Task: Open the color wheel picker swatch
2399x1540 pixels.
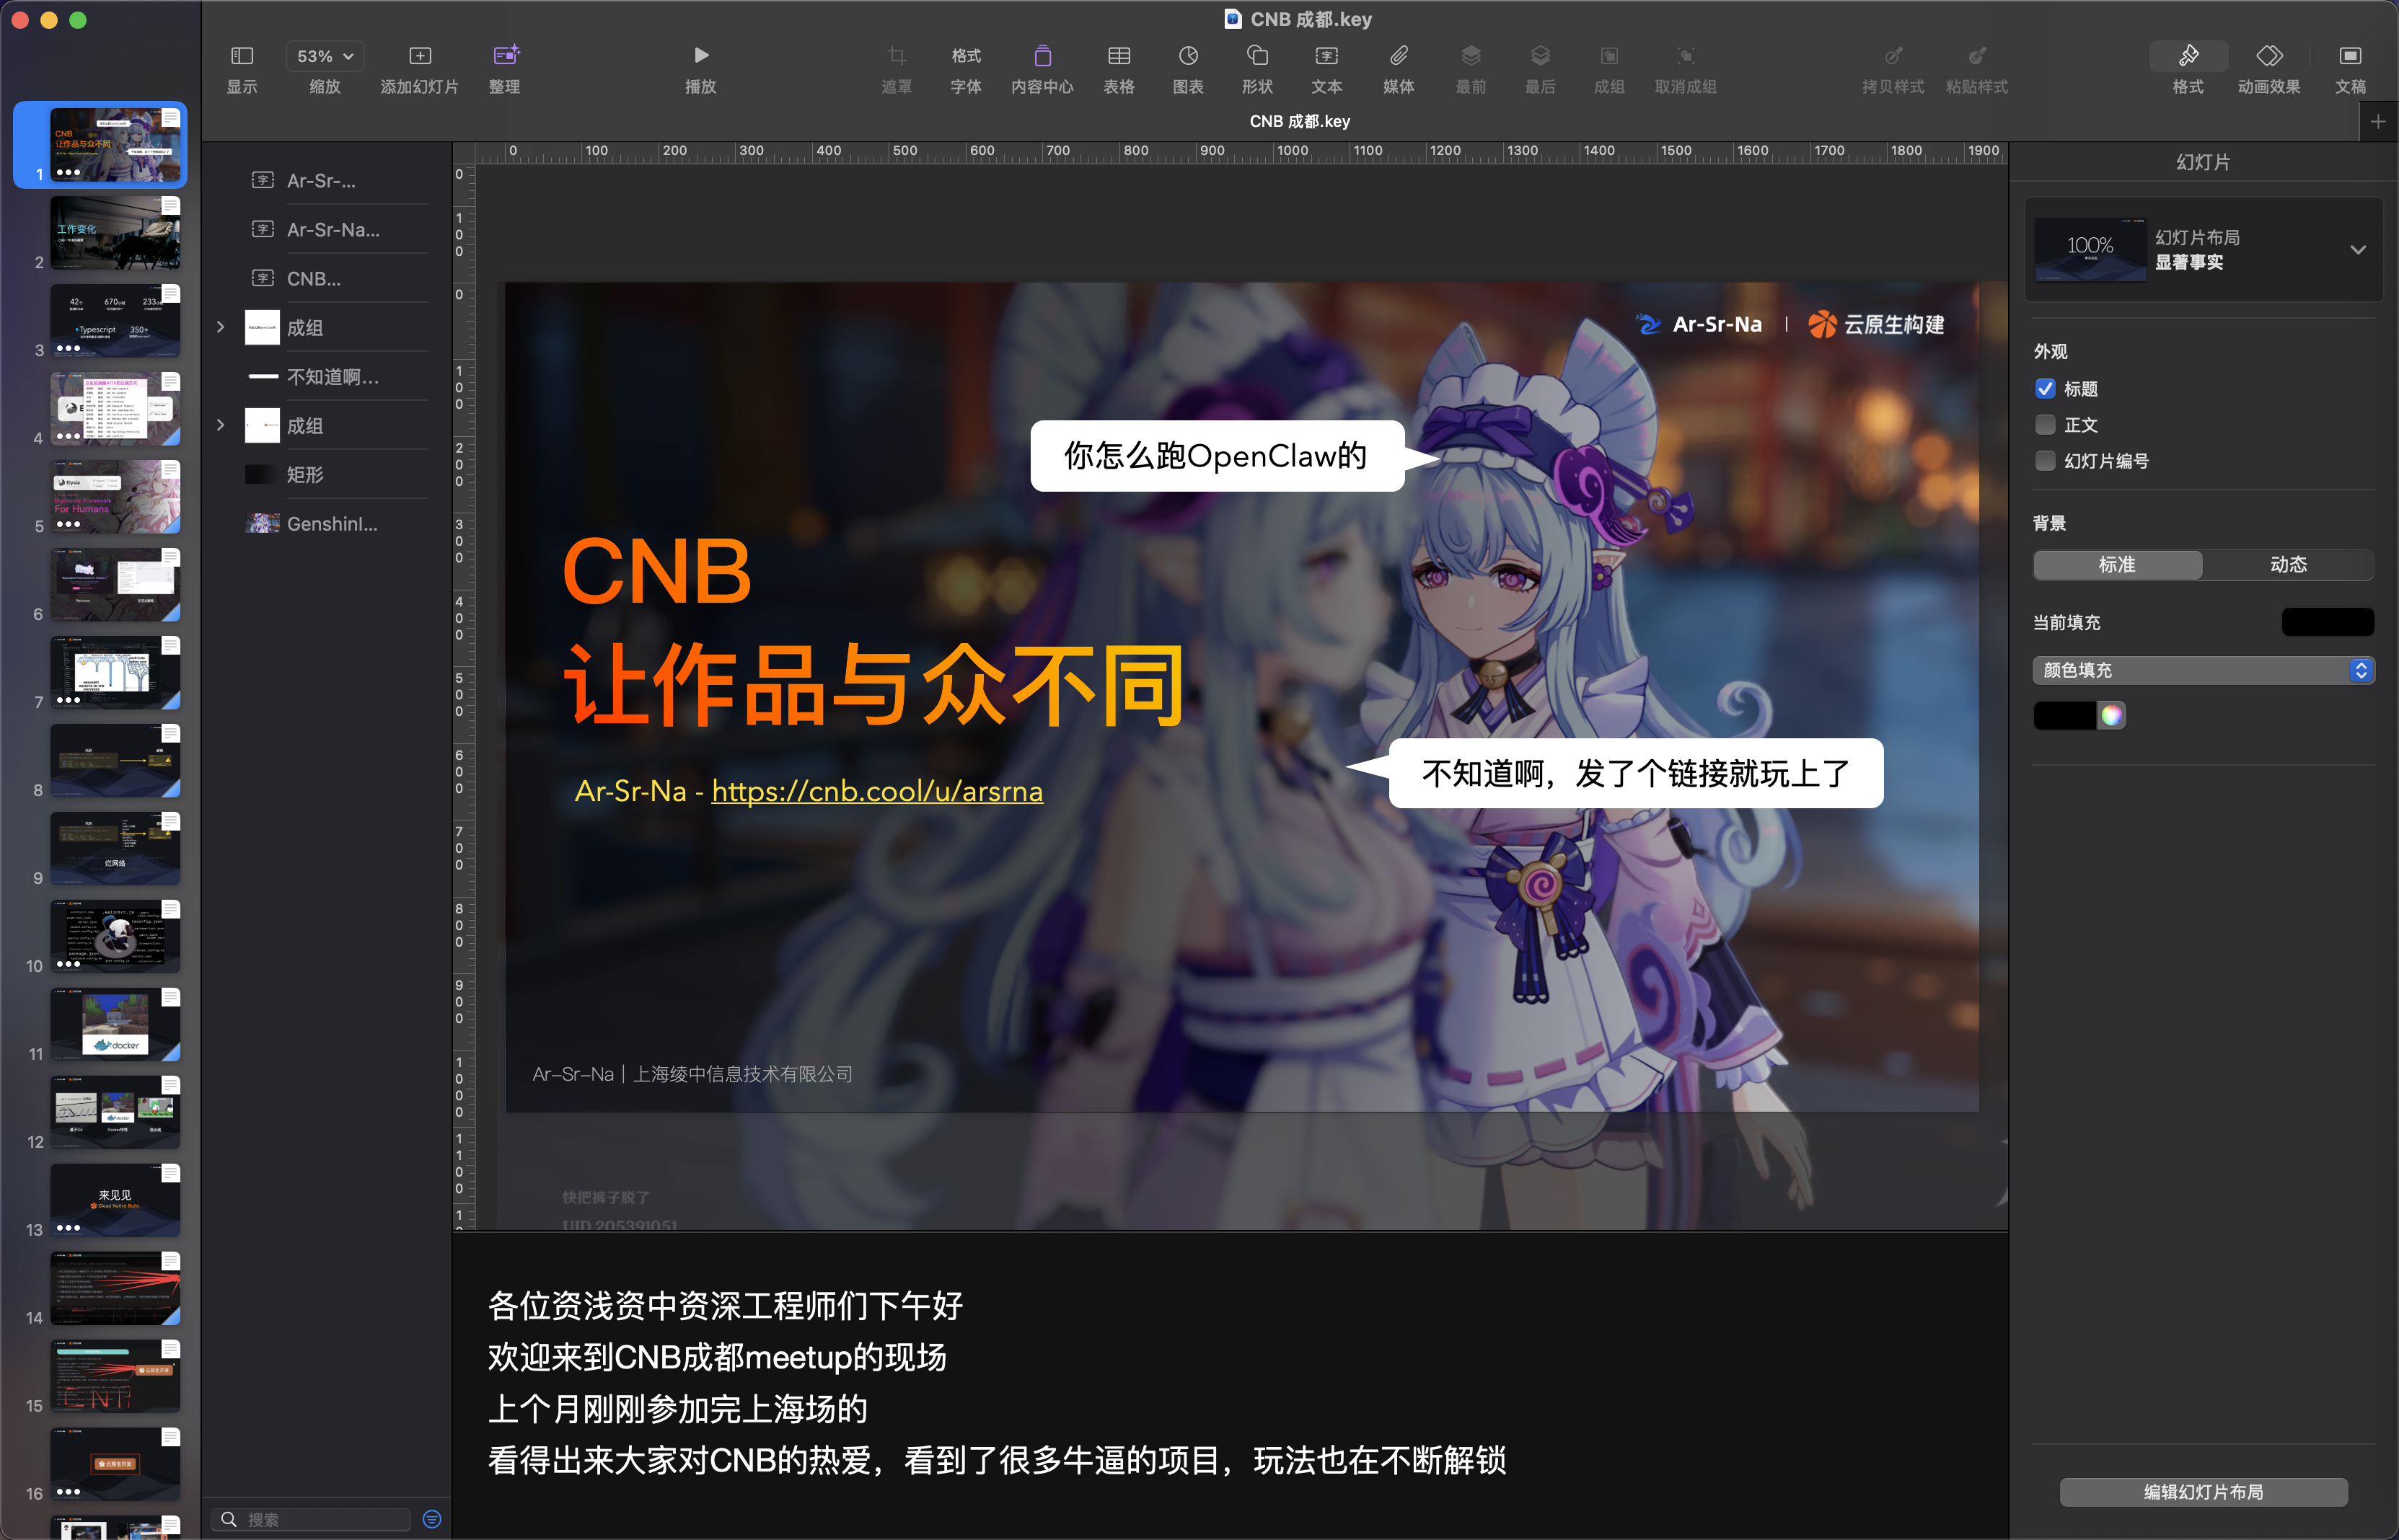Action: 2110,715
